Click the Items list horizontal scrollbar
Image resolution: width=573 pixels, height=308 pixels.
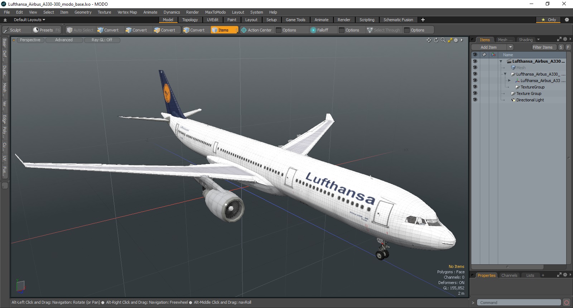coord(507,267)
